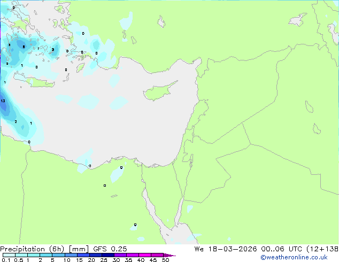Click the island of Cyprus on map

click(x=159, y=91)
